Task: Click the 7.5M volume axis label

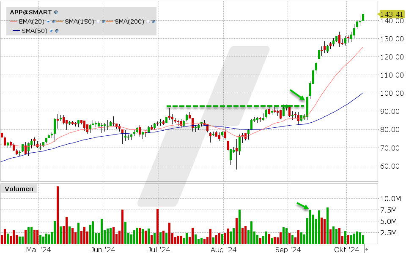Action: click(x=388, y=210)
